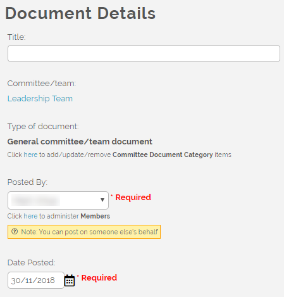
Task: Click the question mark help icon in note
Action: [x=15, y=232]
